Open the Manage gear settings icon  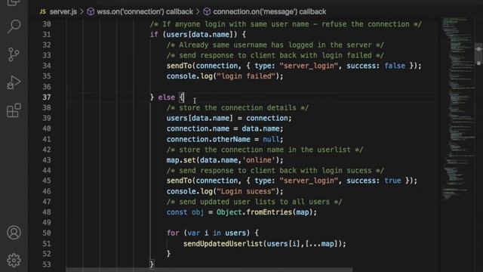[x=14, y=260]
